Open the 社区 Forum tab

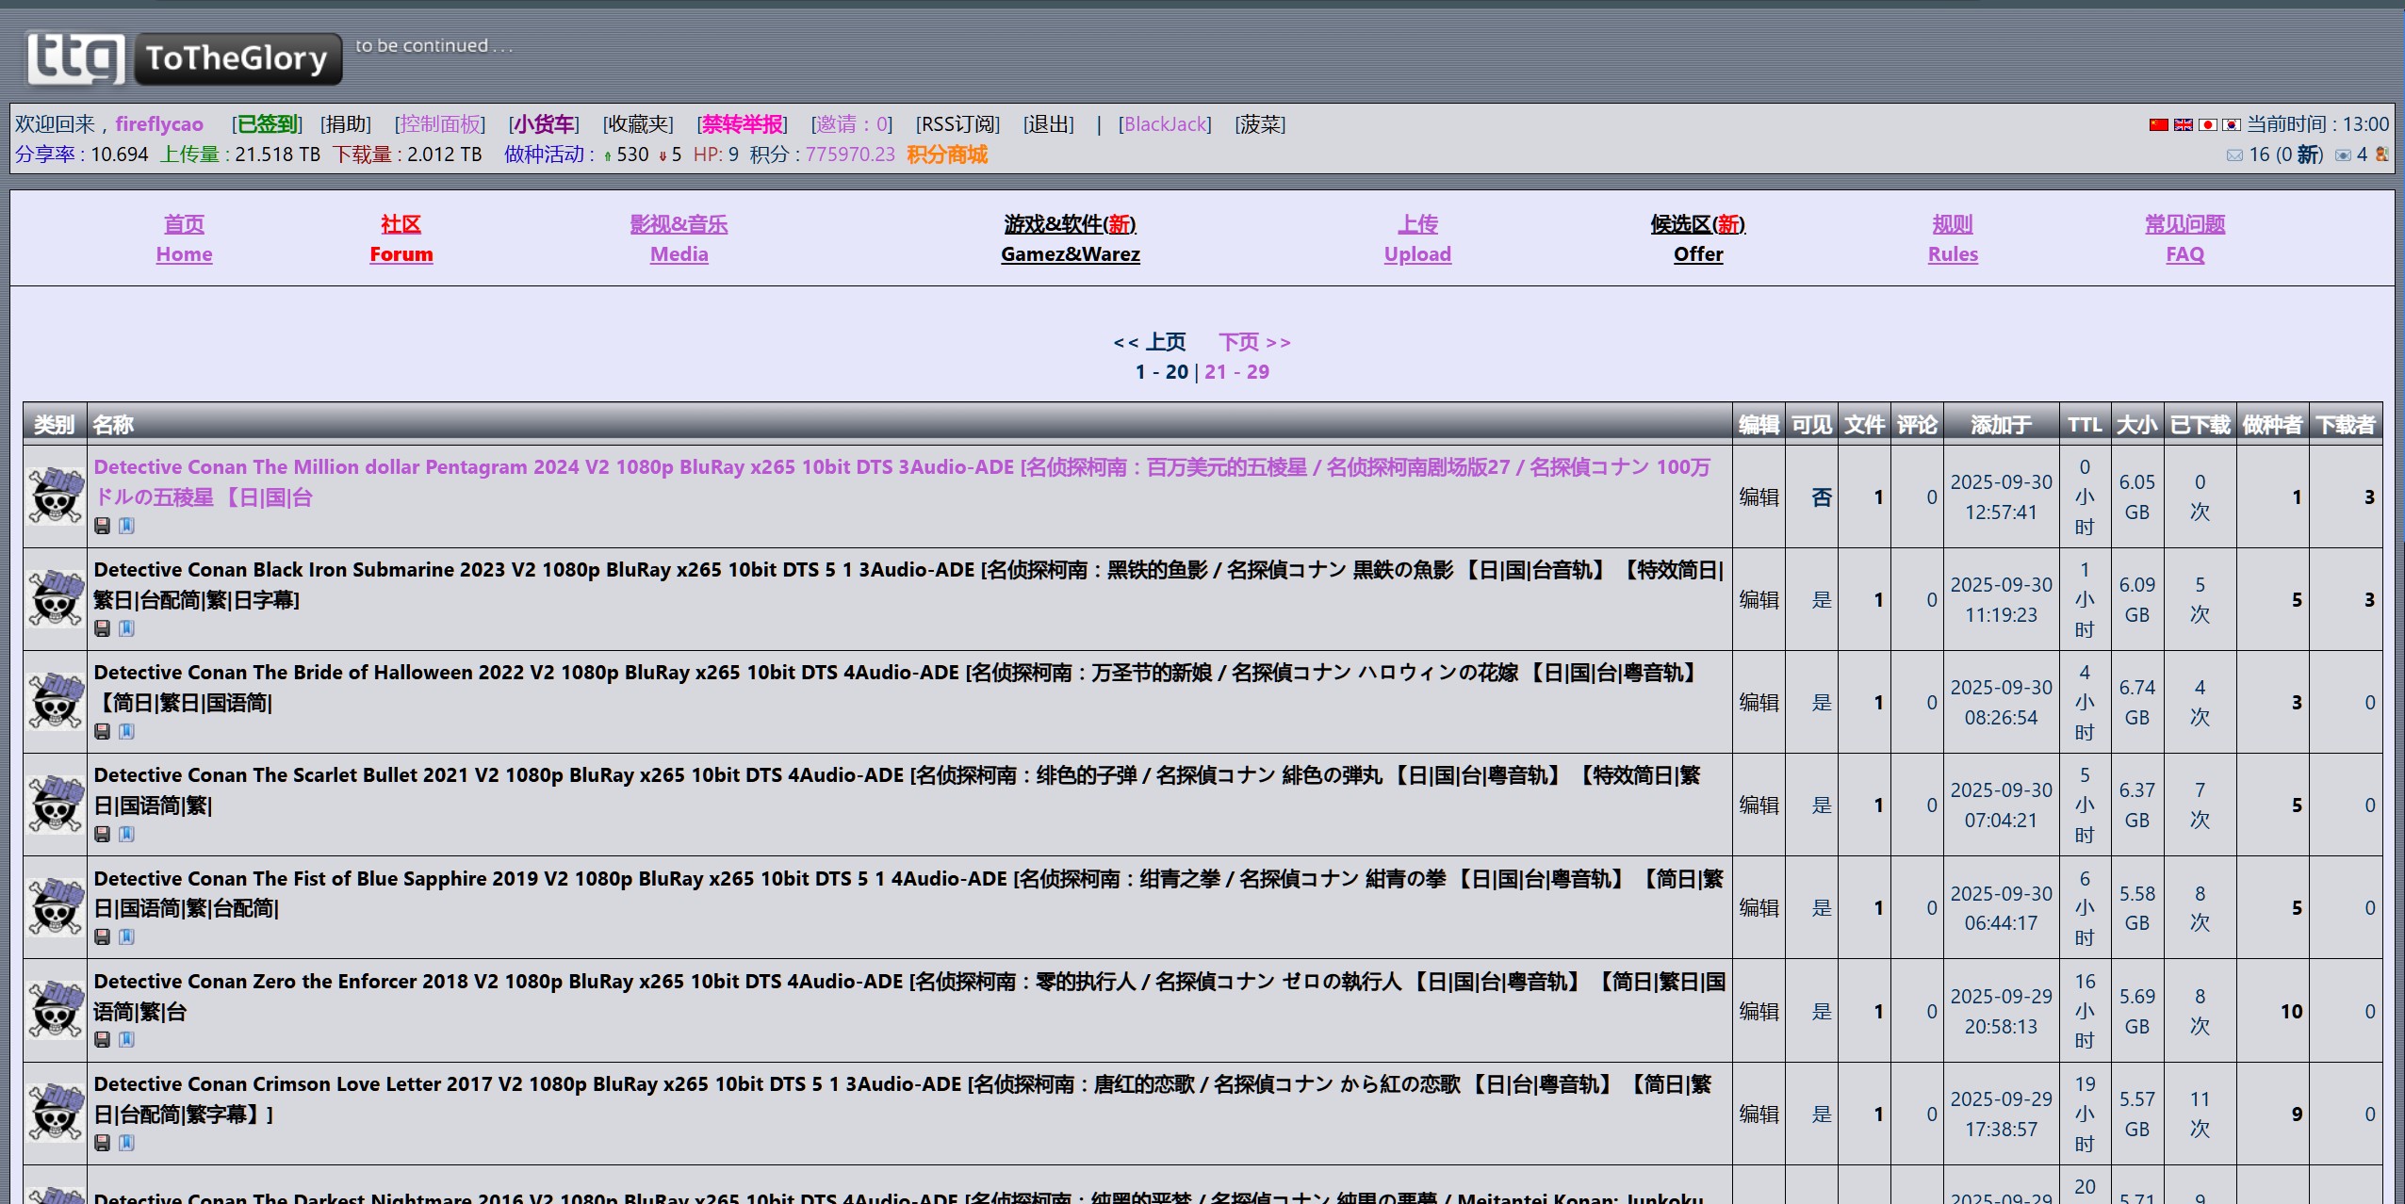click(x=401, y=238)
